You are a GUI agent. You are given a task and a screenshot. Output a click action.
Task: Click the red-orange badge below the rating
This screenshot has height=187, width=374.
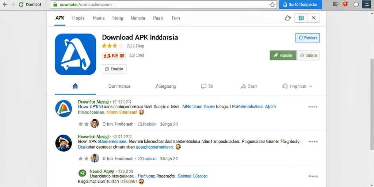click(114, 56)
